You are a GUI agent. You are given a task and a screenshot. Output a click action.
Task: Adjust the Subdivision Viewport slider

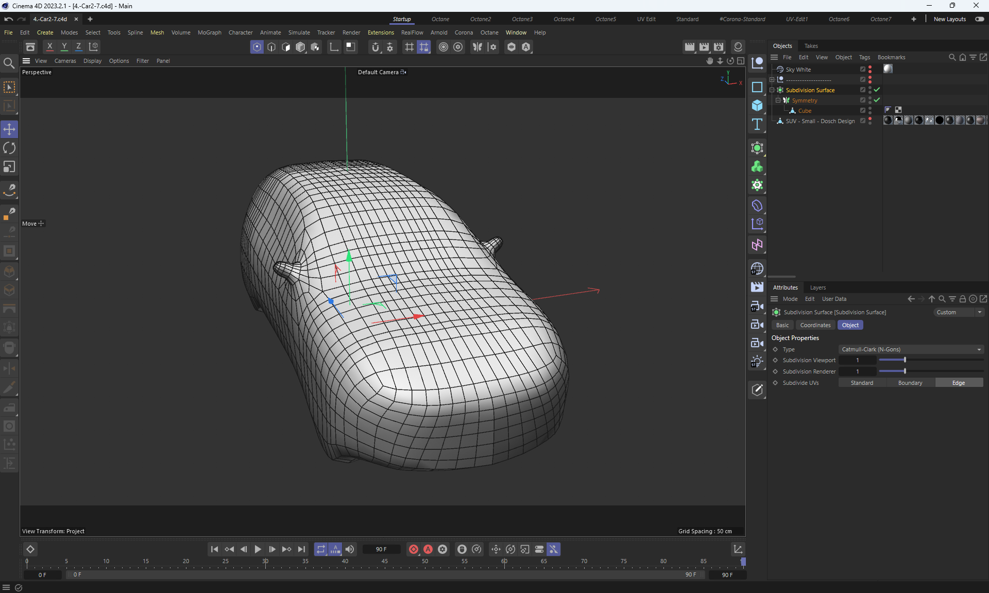[905, 360]
